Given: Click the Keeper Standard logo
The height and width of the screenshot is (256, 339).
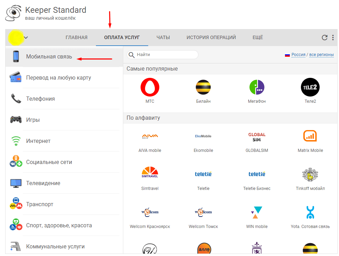Looking at the screenshot, I should [14, 13].
